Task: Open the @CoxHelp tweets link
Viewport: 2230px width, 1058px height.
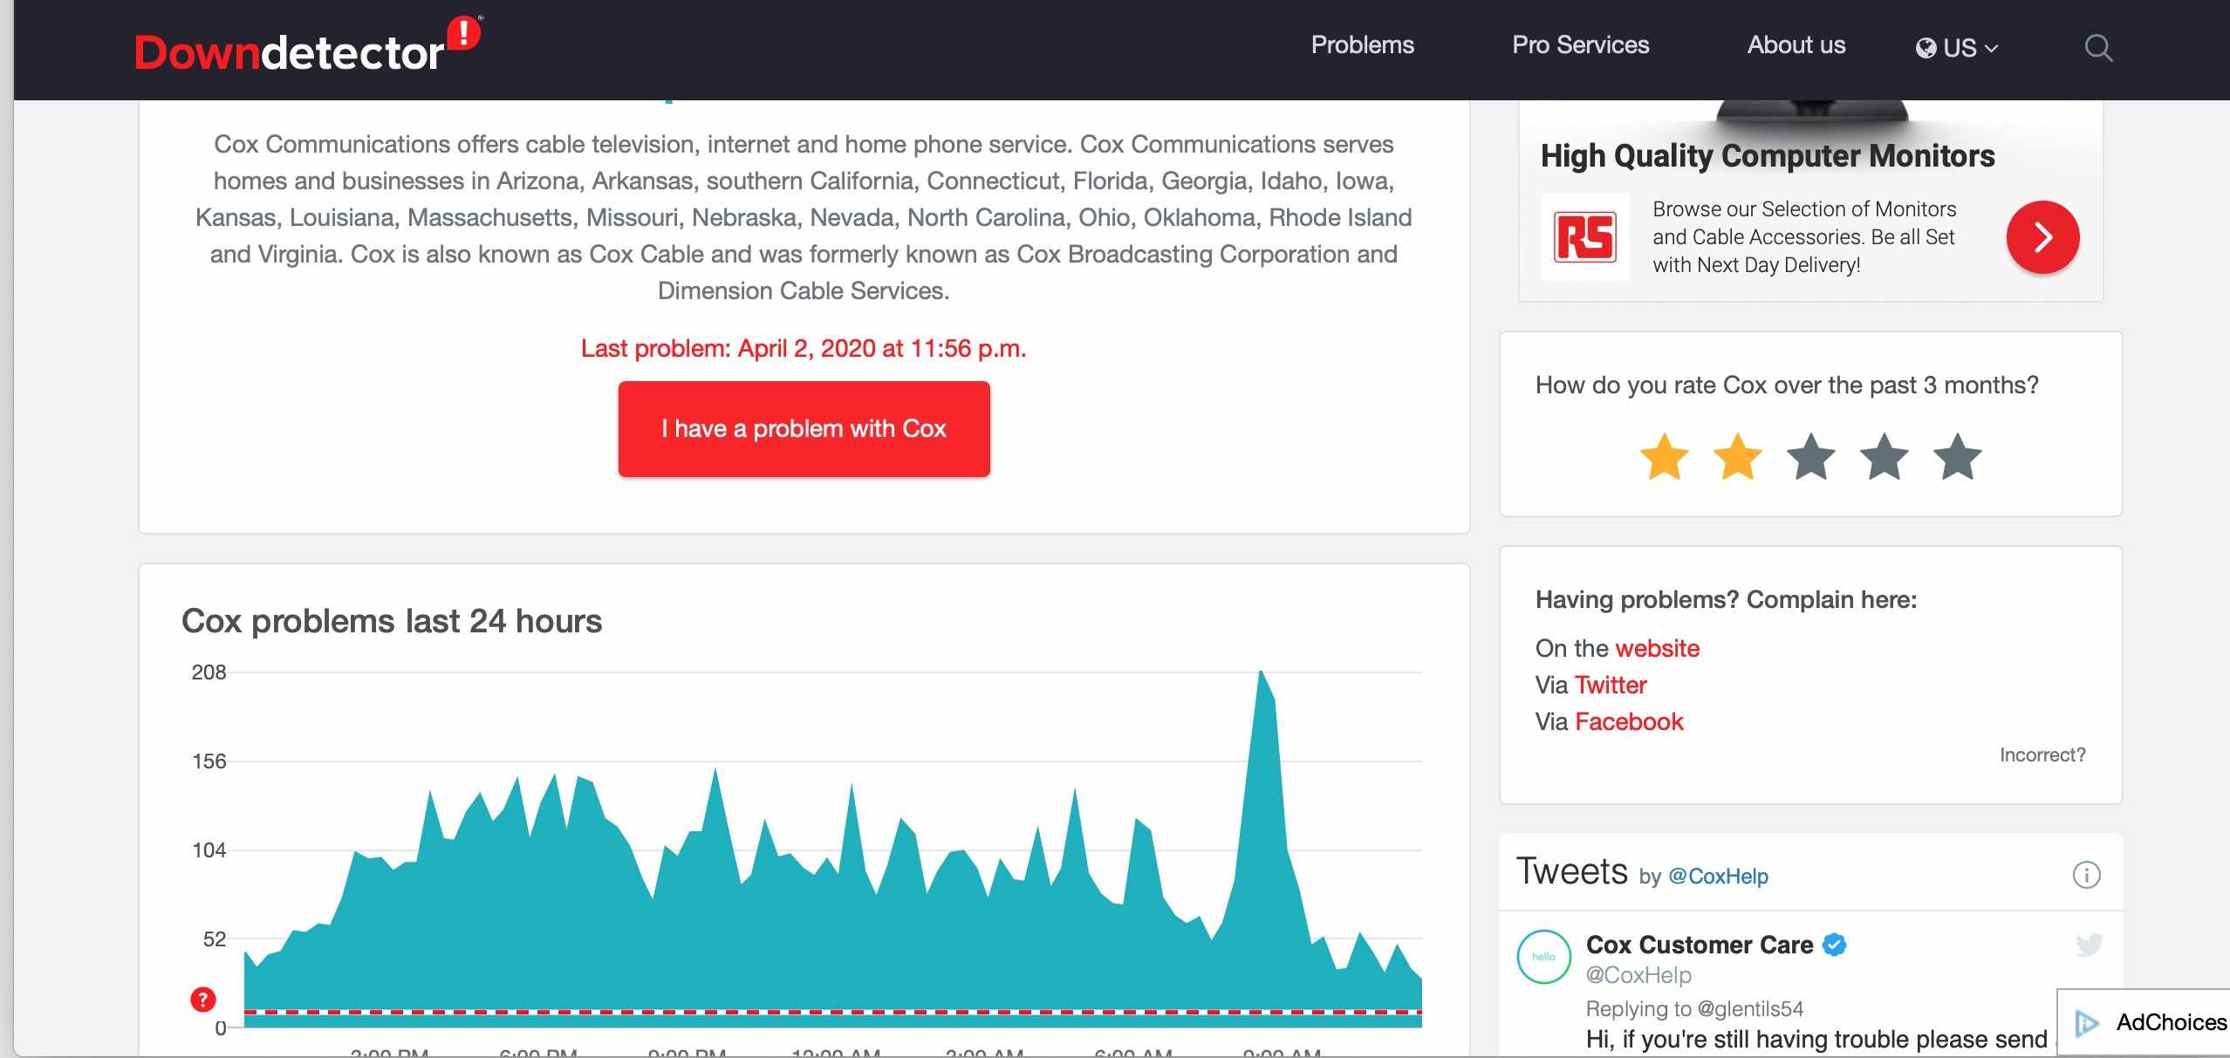Action: 1718,876
